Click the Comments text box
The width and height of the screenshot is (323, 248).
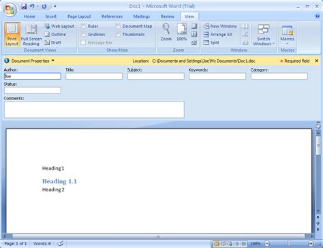pyautogui.click(x=94, y=110)
